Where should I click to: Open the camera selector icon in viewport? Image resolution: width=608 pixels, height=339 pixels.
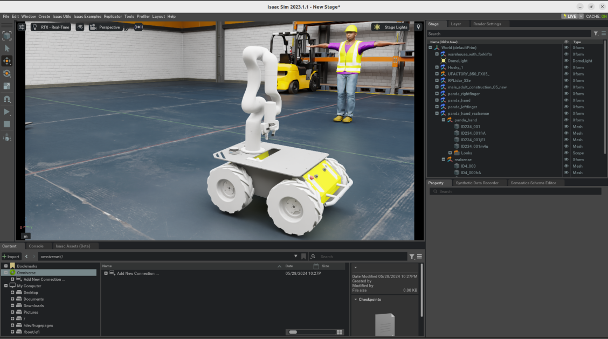click(x=93, y=27)
